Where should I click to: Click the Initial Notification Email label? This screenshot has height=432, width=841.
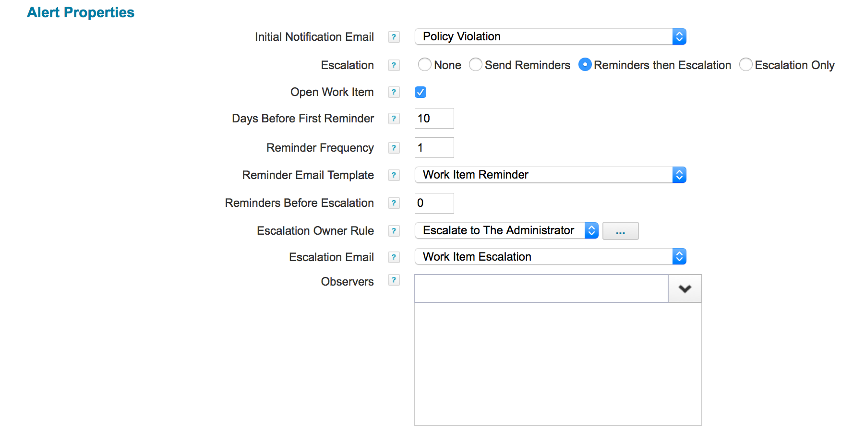coord(314,37)
